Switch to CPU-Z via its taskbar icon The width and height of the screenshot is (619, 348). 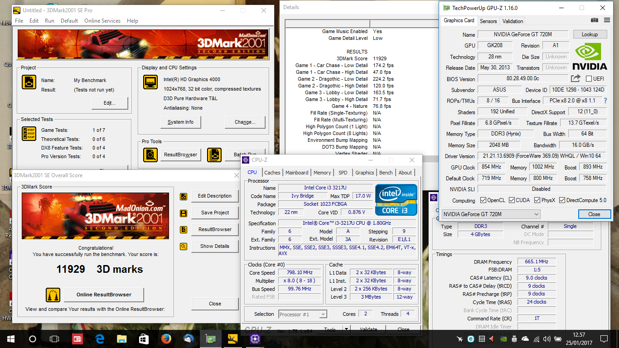[x=255, y=338]
